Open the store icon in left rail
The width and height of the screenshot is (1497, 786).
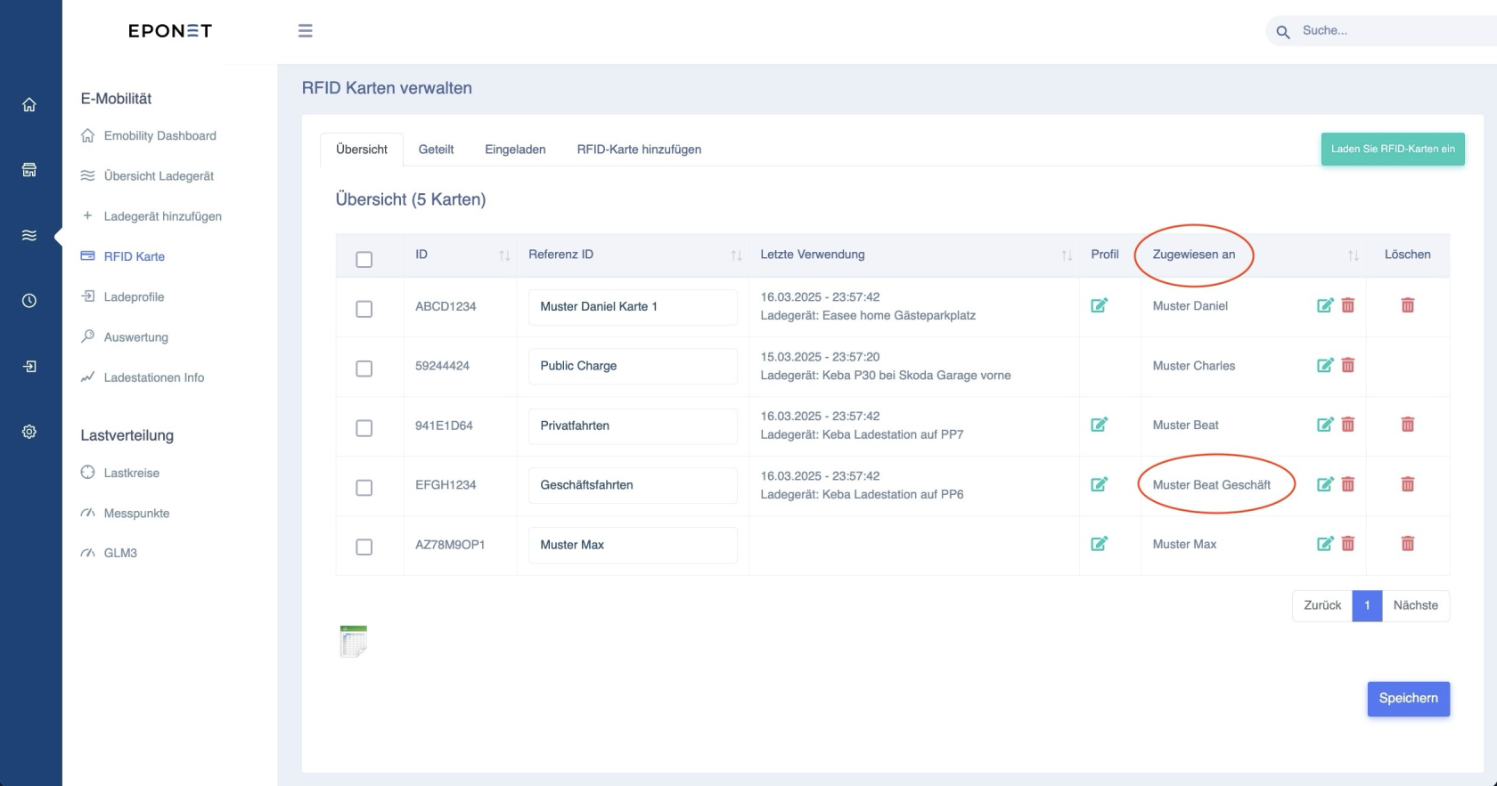pyautogui.click(x=29, y=170)
